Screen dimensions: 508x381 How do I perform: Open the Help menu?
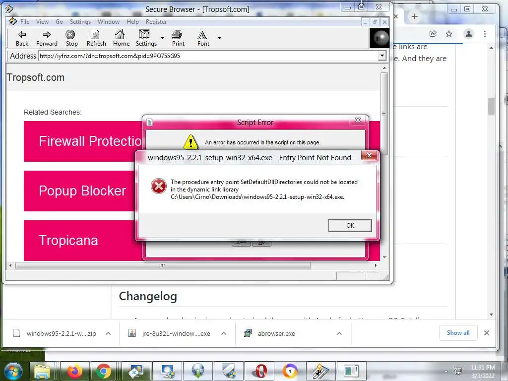pyautogui.click(x=132, y=22)
